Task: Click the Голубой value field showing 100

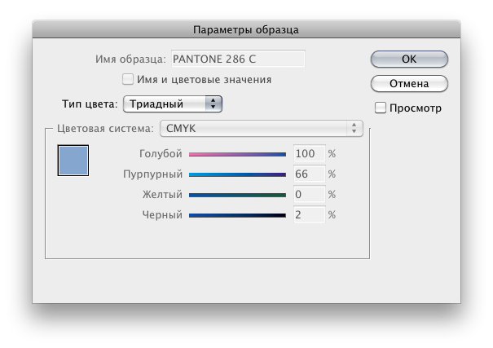Action: tap(310, 154)
